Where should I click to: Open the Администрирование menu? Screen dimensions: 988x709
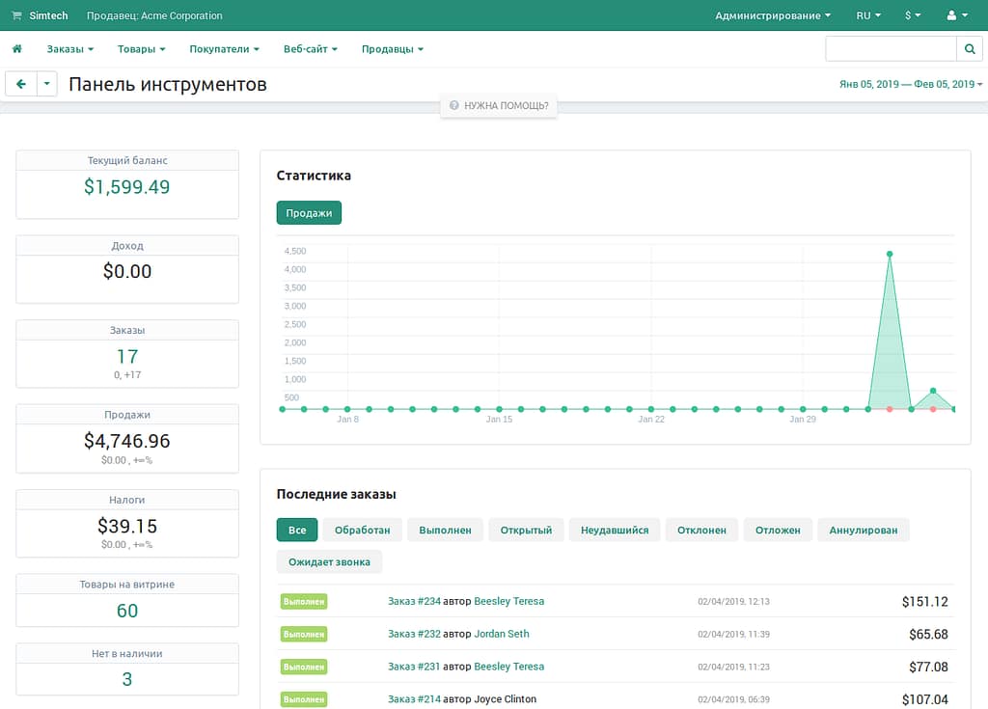coord(773,15)
